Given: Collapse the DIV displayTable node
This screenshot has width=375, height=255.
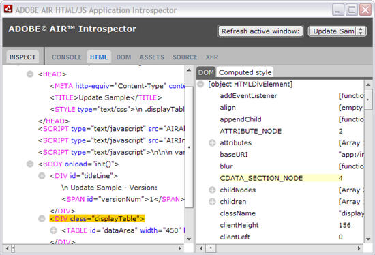Looking at the screenshot, I should 42,219.
